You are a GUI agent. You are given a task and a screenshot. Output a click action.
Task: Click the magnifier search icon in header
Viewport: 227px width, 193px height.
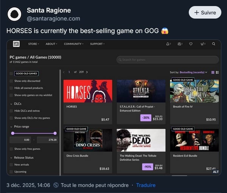coord(214,44)
